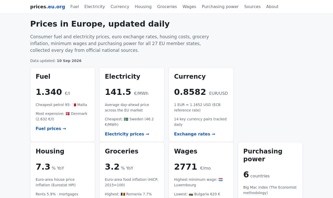The image size is (333, 198).
Task: Click the Malta flag icon
Action: (74, 105)
